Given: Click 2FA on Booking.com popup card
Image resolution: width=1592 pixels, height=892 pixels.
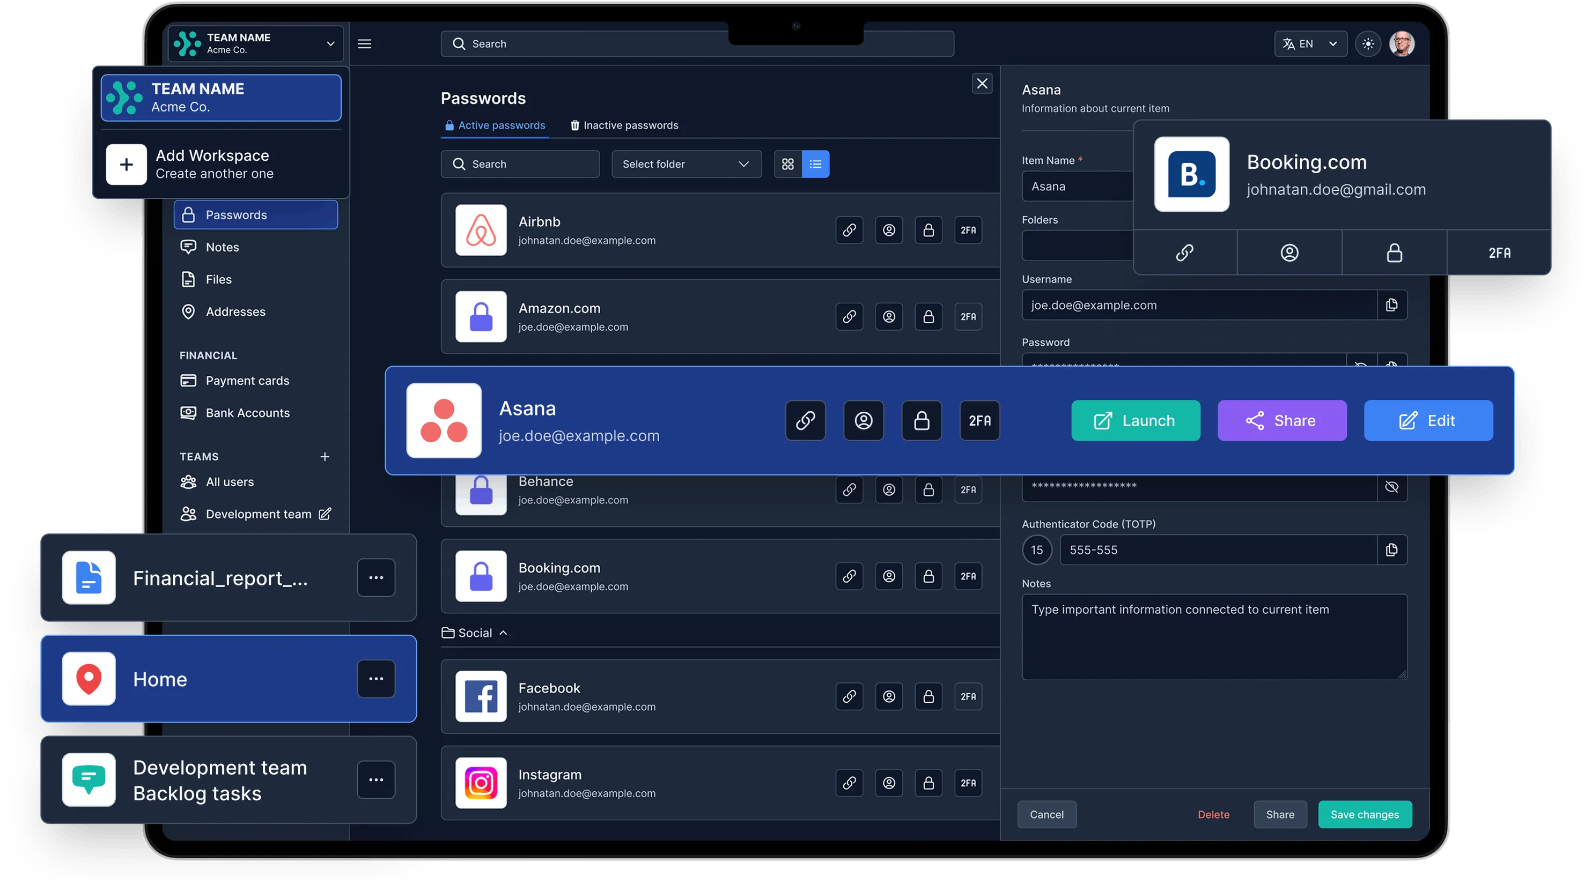Looking at the screenshot, I should 1499,252.
